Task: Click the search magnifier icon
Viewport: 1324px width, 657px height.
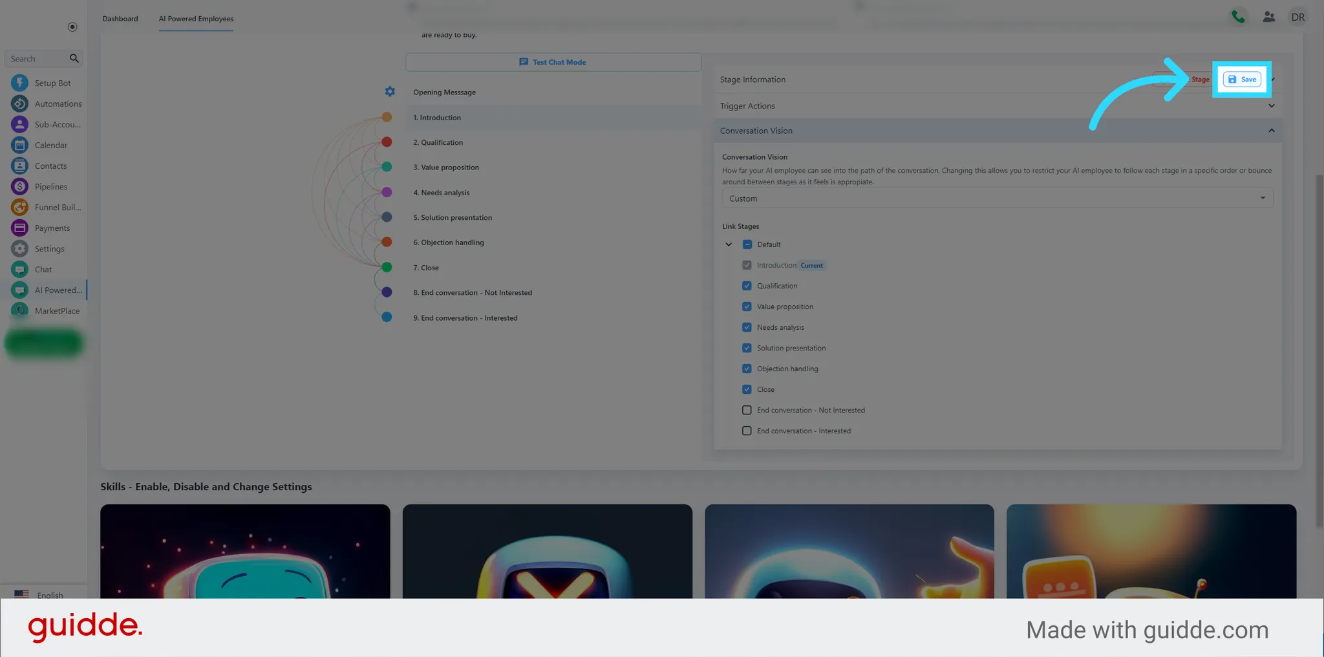Action: click(74, 58)
